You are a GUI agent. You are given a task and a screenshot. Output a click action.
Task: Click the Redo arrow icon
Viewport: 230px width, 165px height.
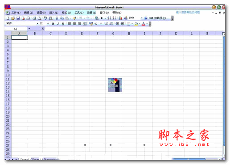[x=88, y=18]
